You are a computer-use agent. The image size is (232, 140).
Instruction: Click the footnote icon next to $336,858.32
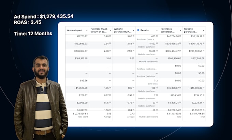(x=180, y=43)
